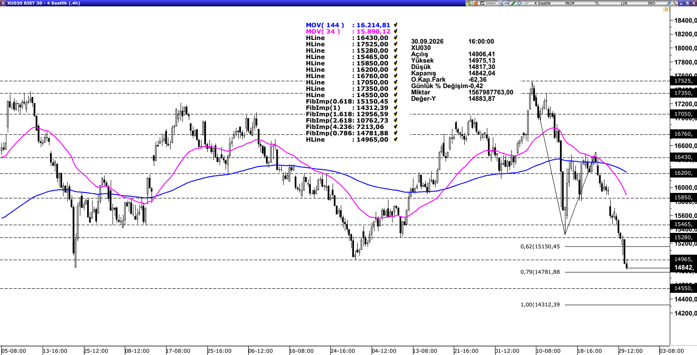Click the 0,62(15150,45 Fibonacci level label
The height and width of the screenshot is (355, 697).
tap(540, 247)
